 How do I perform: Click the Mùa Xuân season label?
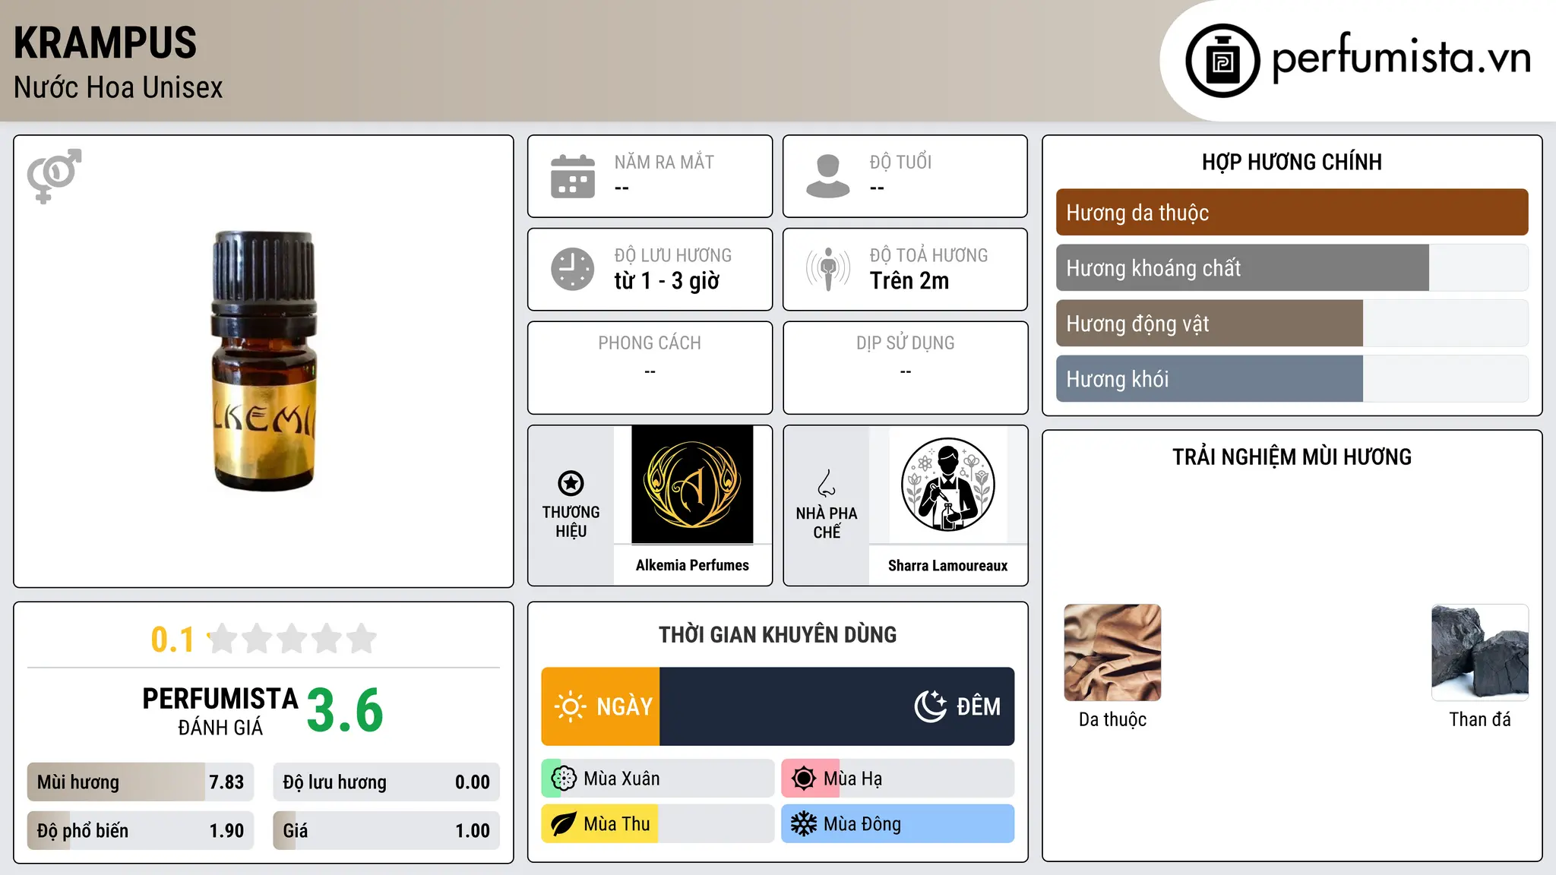[x=621, y=779]
